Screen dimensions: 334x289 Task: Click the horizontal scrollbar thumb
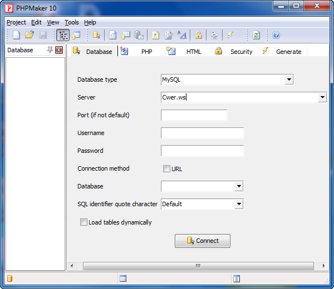click(x=198, y=266)
